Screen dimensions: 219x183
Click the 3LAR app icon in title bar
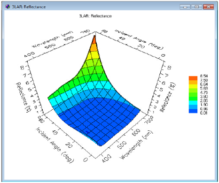point(8,7)
